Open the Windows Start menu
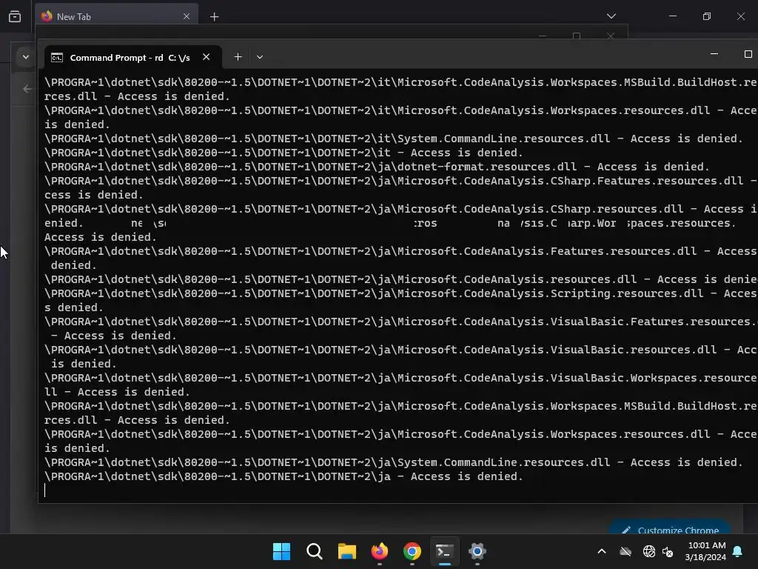Screen dimensions: 758x569 281,551
